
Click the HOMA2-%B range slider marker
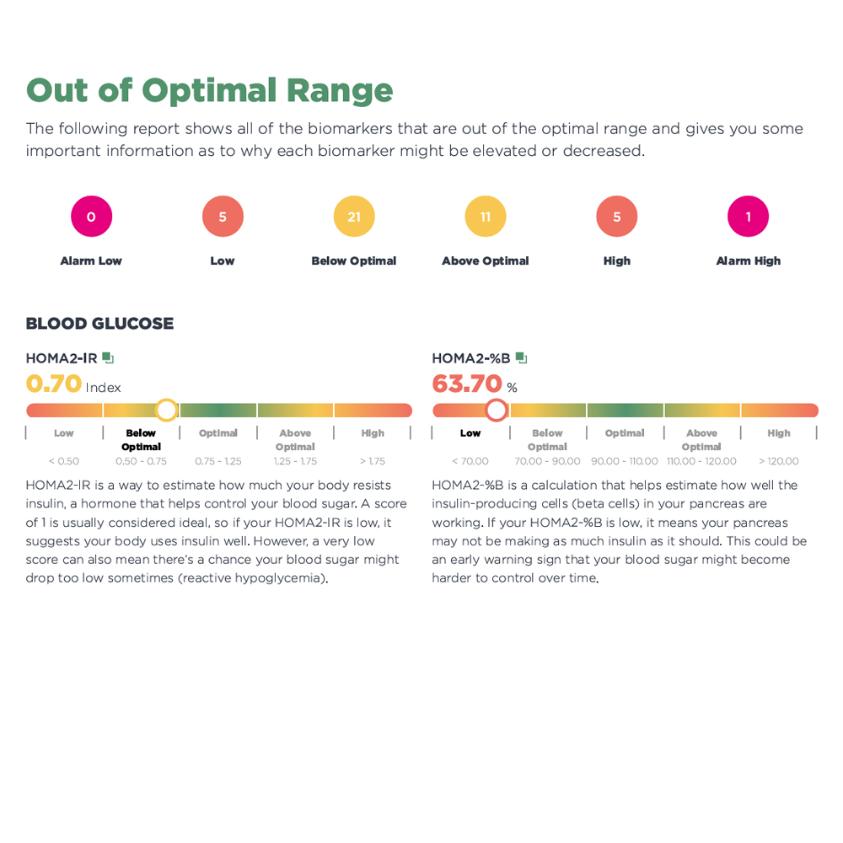point(497,411)
